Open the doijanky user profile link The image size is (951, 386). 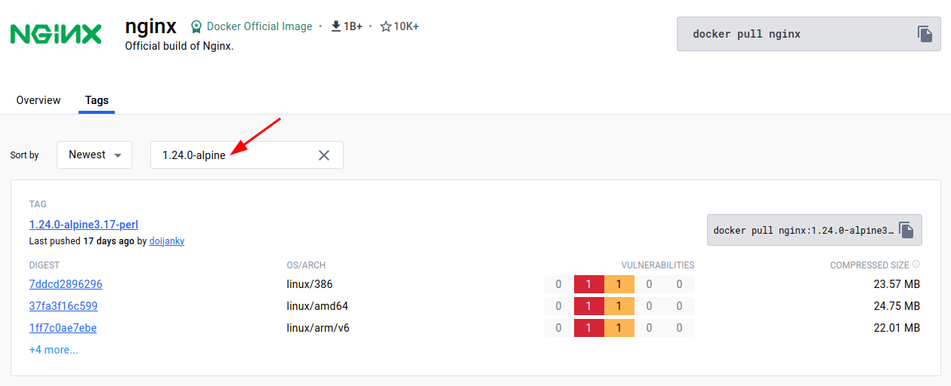[x=167, y=241]
